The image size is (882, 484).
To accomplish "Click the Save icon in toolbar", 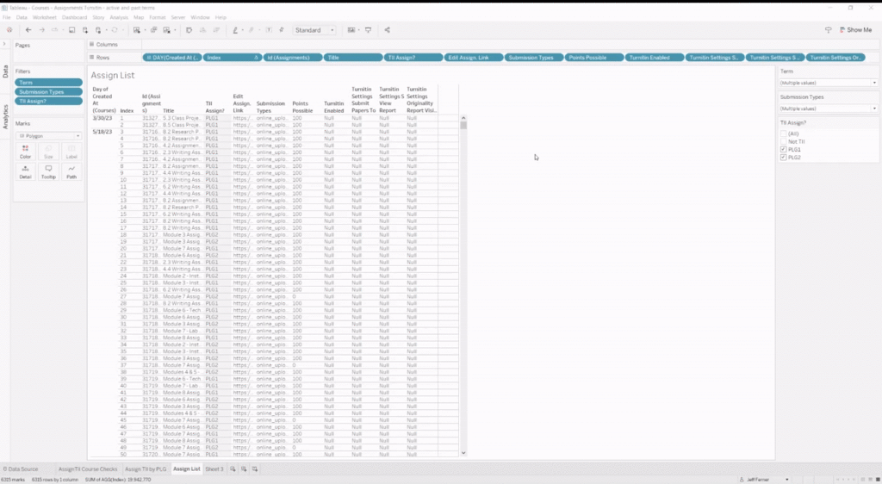I will pyautogui.click(x=72, y=30).
